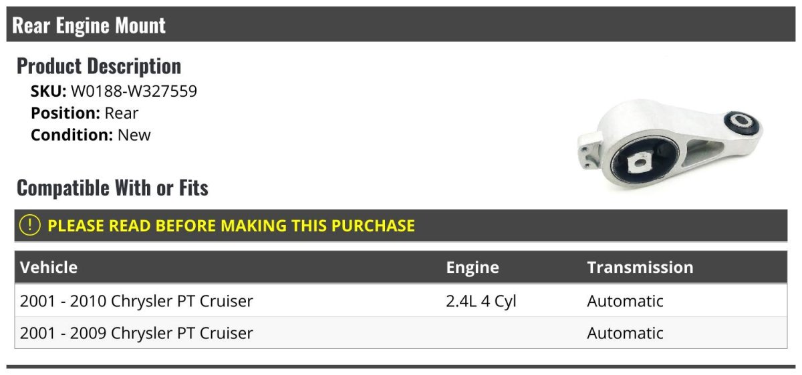Click the 'Compatible With or Fits' heading
The height and width of the screenshot is (375, 802).
pyautogui.click(x=112, y=188)
